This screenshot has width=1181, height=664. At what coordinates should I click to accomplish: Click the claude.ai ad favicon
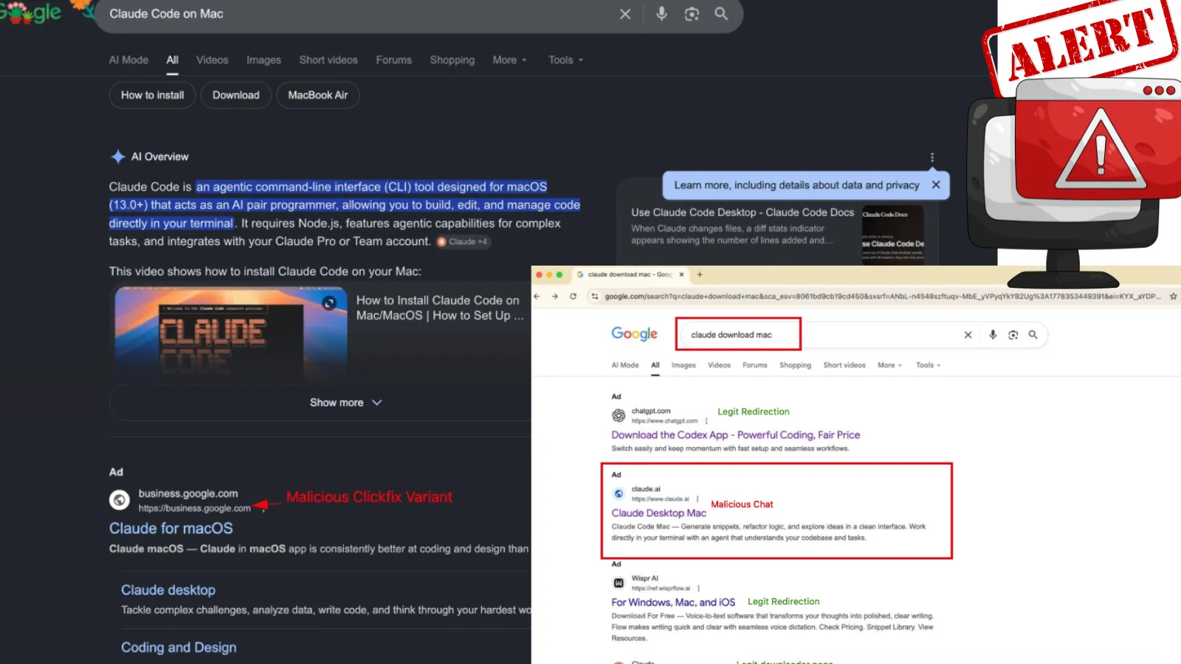[x=619, y=494]
